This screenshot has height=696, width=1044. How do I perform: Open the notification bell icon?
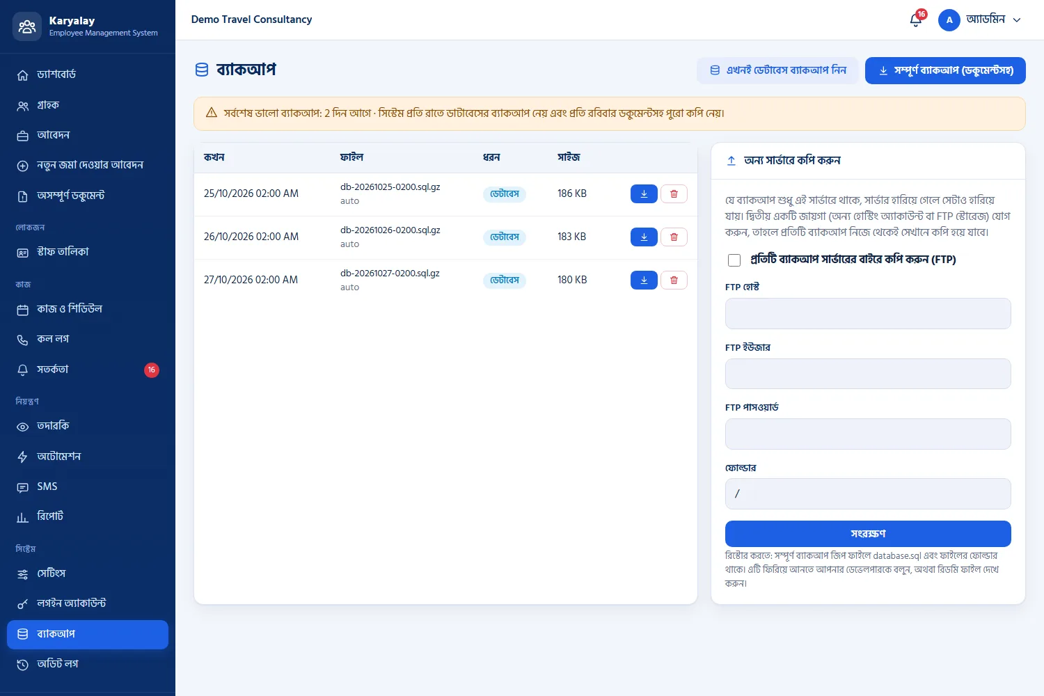[x=916, y=20]
